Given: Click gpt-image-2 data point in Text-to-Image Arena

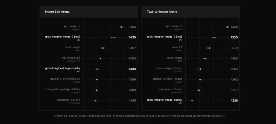Looking at the screenshot, I should point(228,27).
